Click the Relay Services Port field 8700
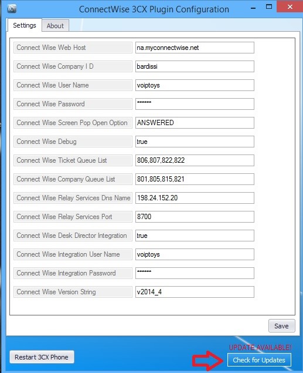Viewport: 303px width, 373px height. pos(195,217)
